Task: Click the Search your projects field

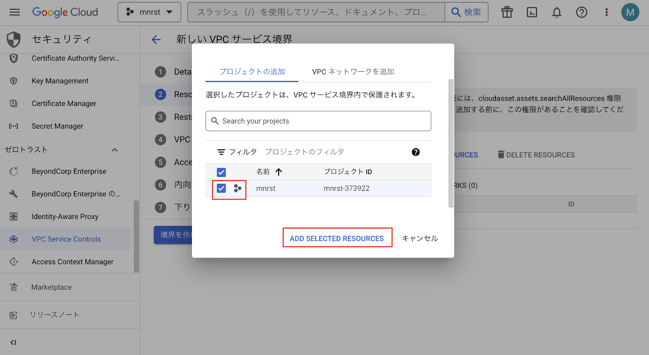Action: point(318,121)
